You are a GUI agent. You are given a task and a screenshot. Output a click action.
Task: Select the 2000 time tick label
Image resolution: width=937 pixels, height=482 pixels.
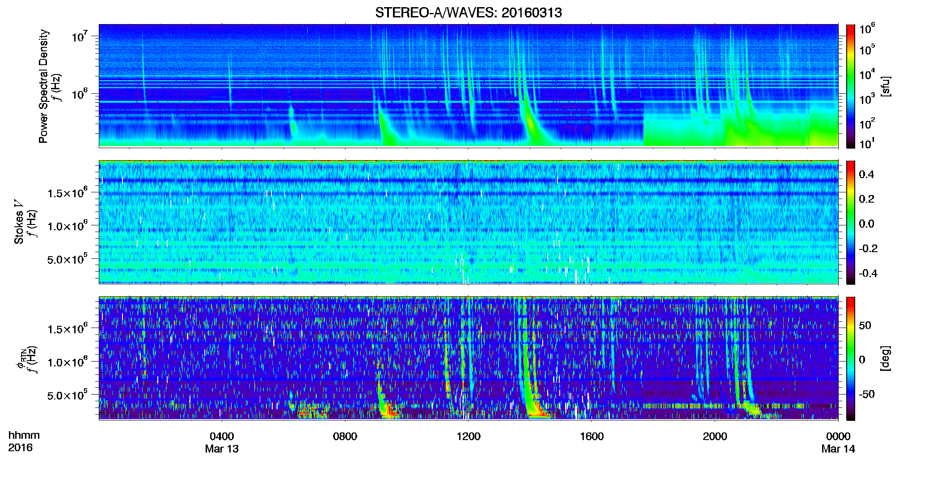715,436
